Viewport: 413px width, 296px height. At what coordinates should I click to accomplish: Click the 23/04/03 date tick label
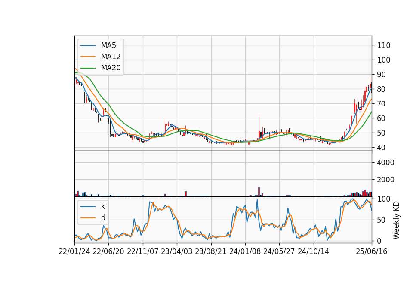click(177, 251)
